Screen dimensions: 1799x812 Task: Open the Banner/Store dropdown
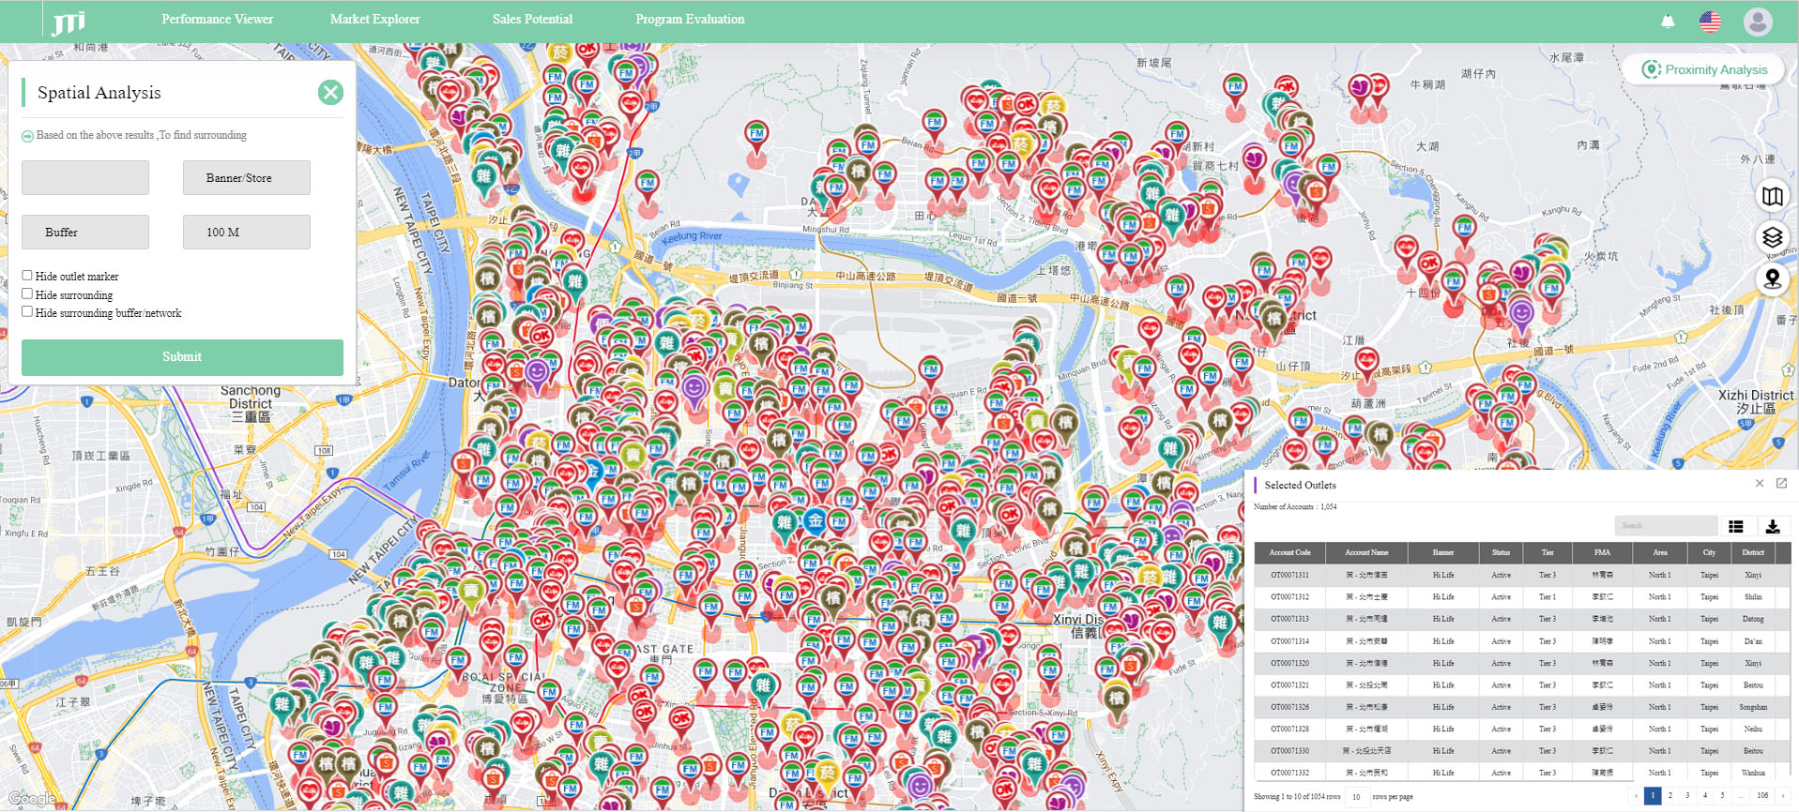pyautogui.click(x=246, y=177)
